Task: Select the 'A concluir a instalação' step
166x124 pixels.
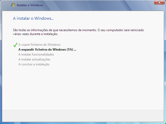Action: (x=34, y=64)
